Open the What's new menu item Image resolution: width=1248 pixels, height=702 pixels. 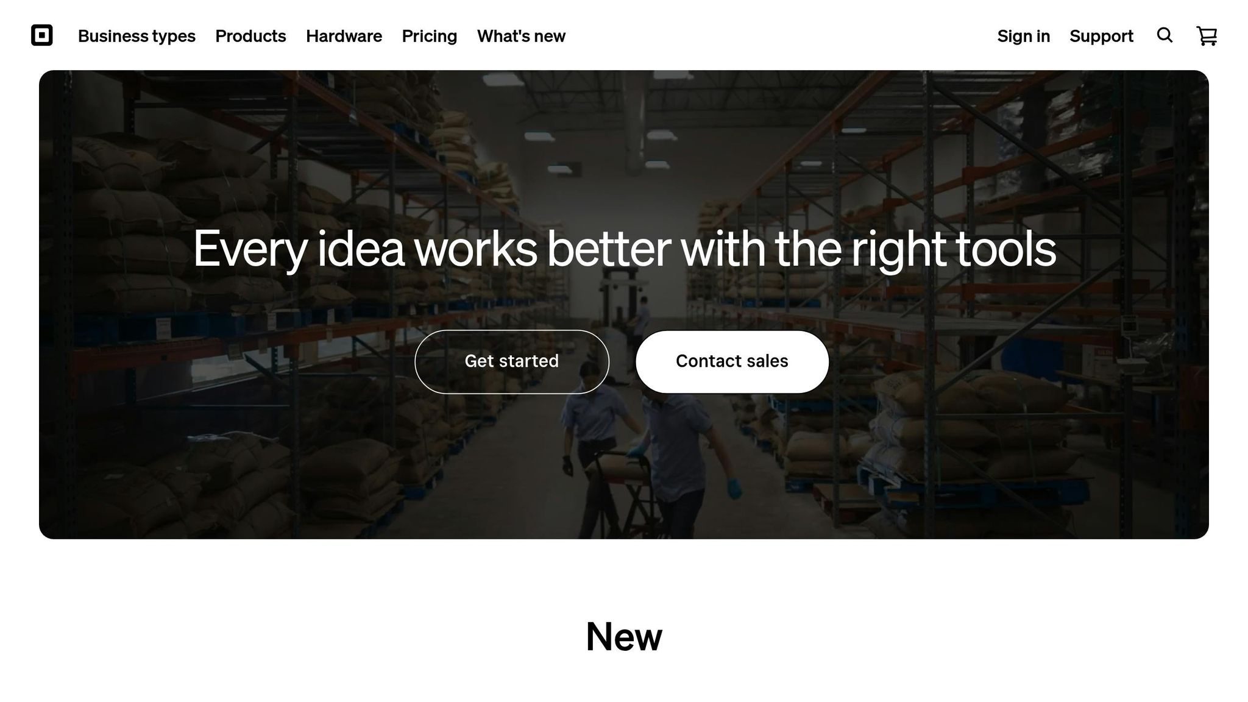pos(521,36)
